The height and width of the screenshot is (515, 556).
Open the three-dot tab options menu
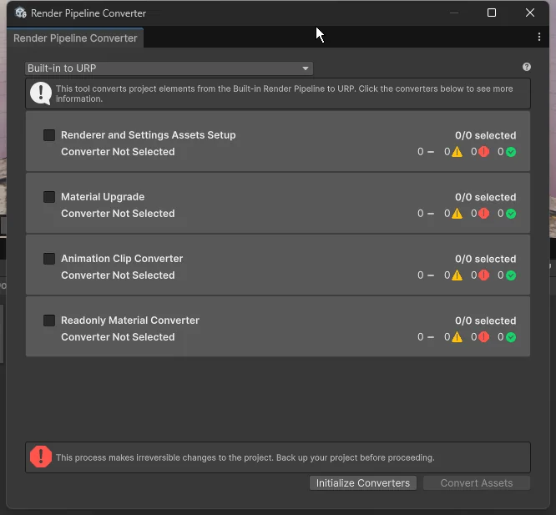click(539, 38)
